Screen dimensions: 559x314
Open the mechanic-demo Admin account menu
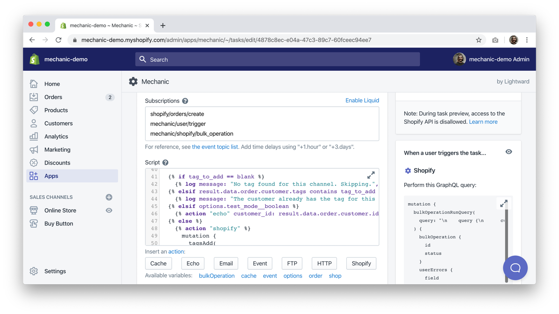pyautogui.click(x=491, y=59)
